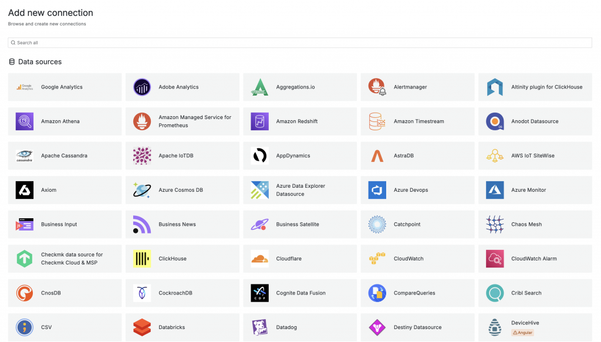The width and height of the screenshot is (601, 342).
Task: Open the Amazon Managed Service for Prometheus icon
Action: point(142,121)
